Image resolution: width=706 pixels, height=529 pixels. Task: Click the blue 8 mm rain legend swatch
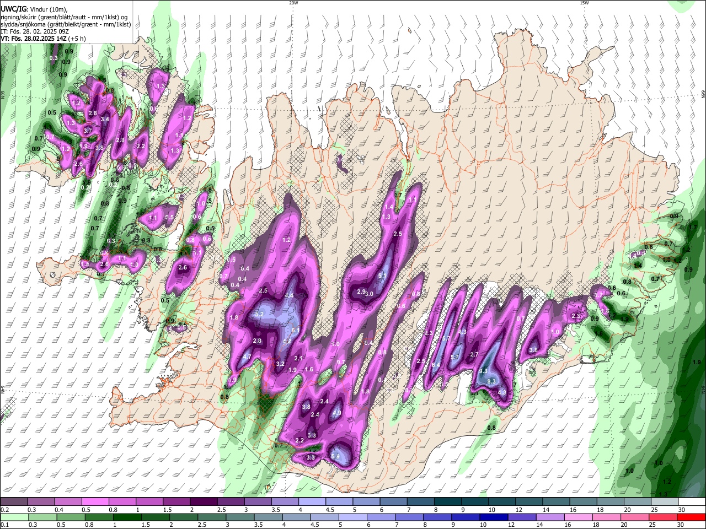click(438, 517)
